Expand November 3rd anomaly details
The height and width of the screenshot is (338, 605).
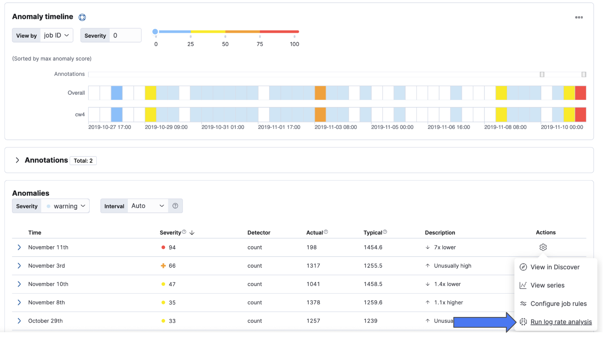19,266
